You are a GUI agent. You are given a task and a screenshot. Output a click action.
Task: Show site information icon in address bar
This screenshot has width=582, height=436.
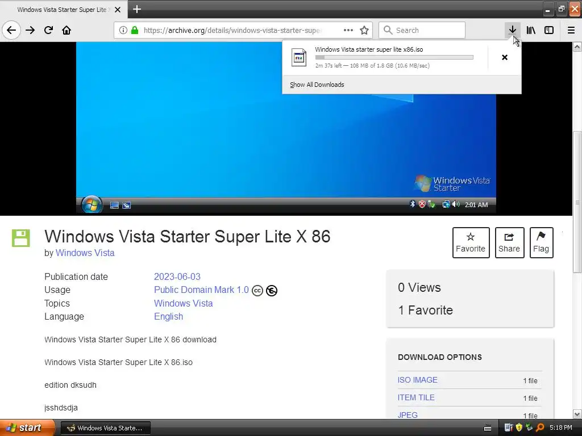tap(123, 30)
